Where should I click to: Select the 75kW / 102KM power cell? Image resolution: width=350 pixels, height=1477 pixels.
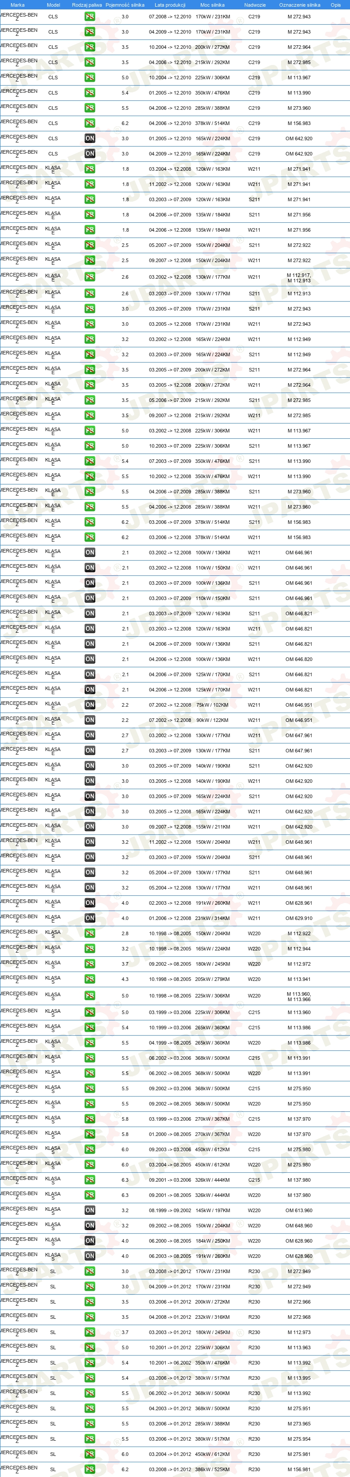coord(213,705)
